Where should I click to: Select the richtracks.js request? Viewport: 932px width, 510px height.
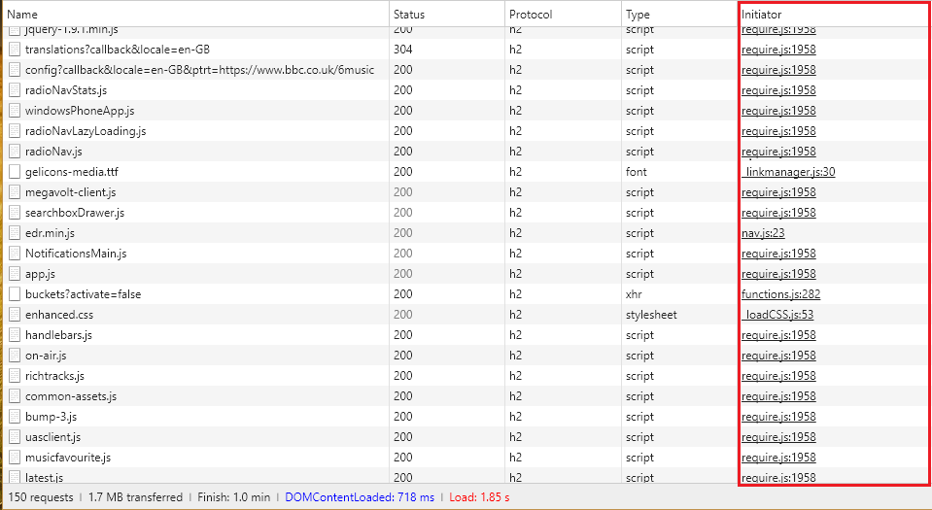click(54, 376)
